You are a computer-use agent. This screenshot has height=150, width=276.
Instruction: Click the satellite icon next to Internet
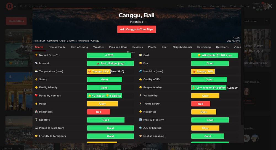pos(36,63)
